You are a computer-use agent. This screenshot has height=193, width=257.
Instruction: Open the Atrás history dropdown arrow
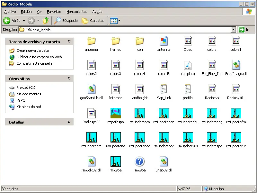tap(24, 21)
